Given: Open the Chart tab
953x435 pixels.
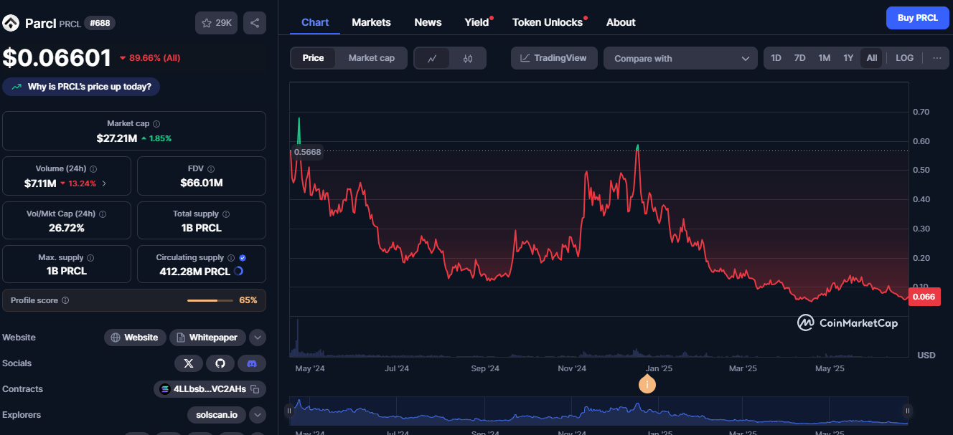Looking at the screenshot, I should 315,22.
